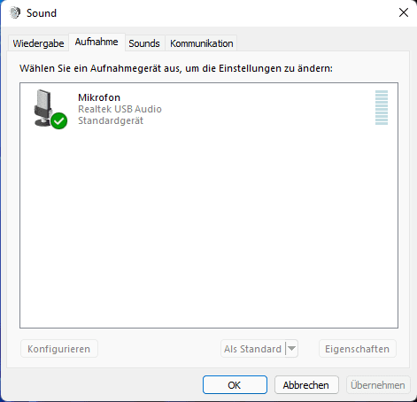Image resolution: width=417 pixels, height=402 pixels.
Task: Open the Aufnahme tab
Action: tap(97, 42)
